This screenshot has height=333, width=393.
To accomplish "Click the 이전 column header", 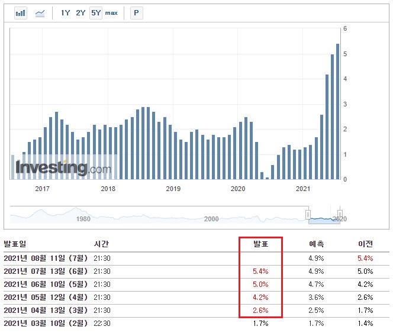I will click(365, 244).
